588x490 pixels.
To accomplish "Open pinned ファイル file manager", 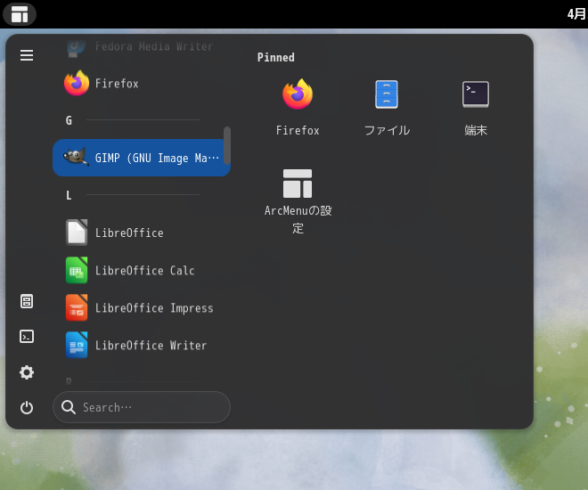I will click(387, 108).
